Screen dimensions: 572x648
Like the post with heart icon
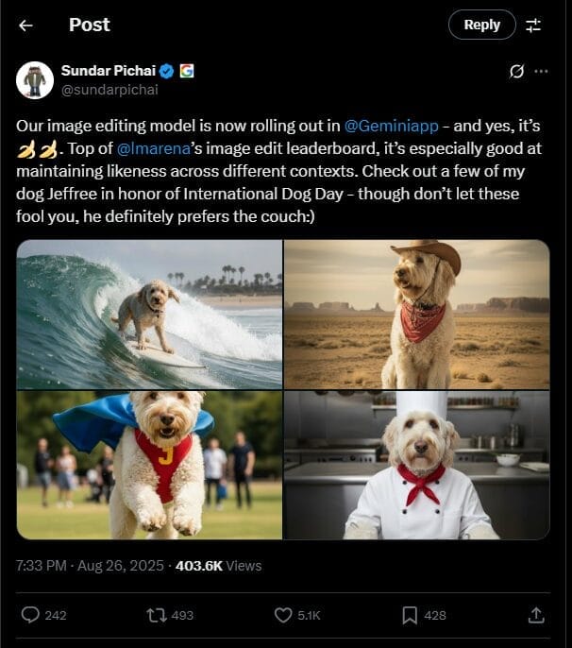click(x=283, y=615)
